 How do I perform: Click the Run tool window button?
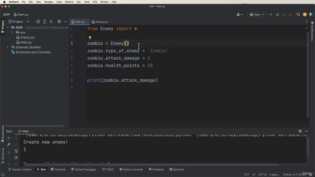[41, 170]
